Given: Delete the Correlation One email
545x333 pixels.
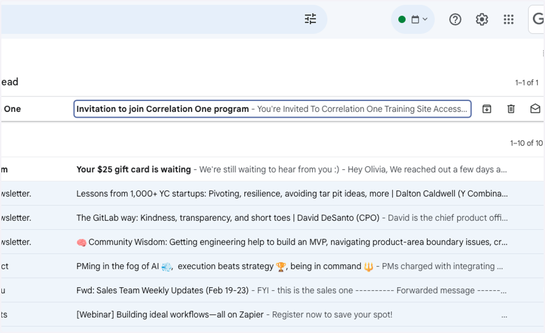Looking at the screenshot, I should click(511, 109).
